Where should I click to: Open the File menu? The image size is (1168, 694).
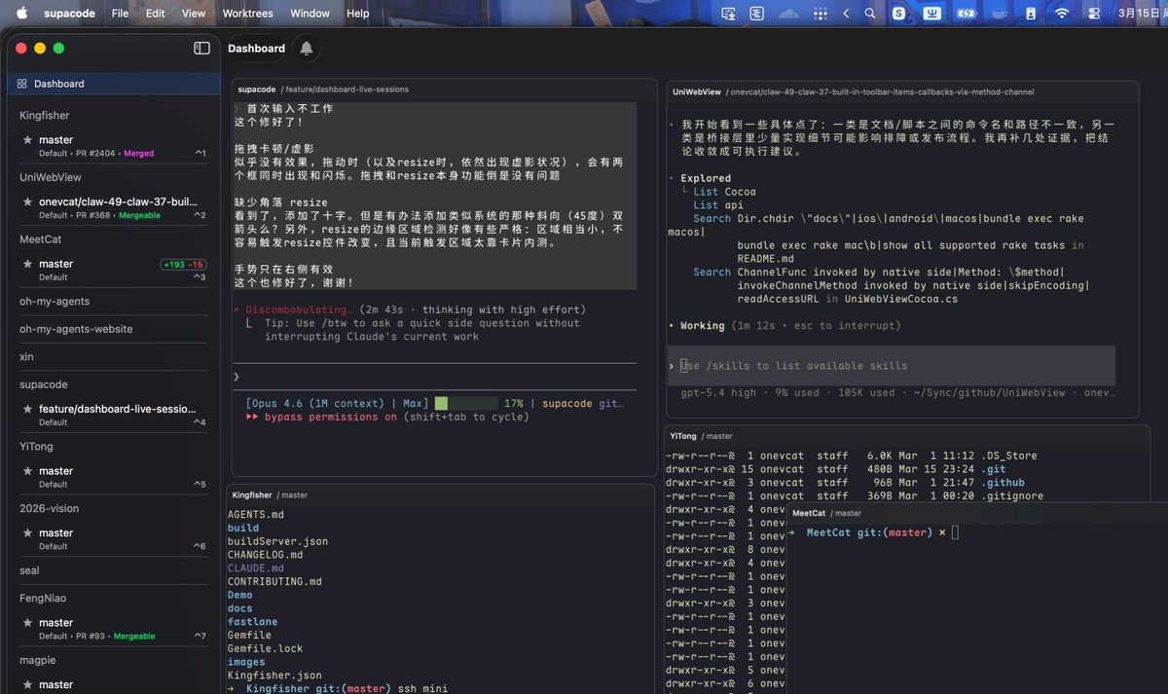click(x=120, y=13)
